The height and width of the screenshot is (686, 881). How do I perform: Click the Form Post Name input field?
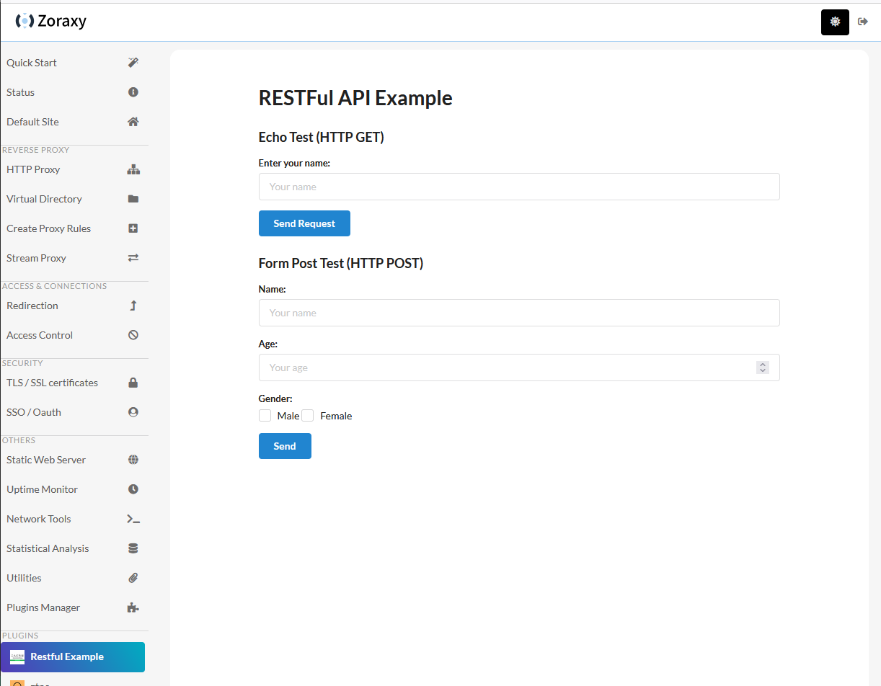click(518, 313)
